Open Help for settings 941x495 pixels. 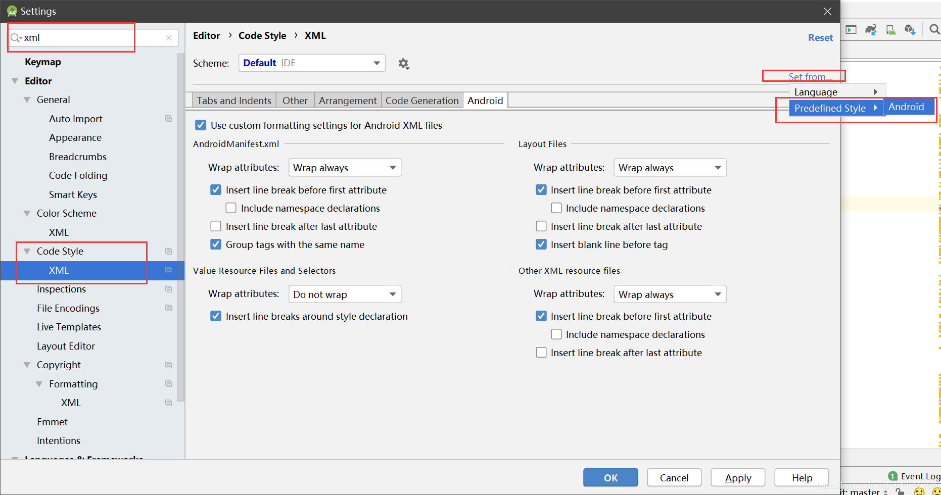coord(802,478)
